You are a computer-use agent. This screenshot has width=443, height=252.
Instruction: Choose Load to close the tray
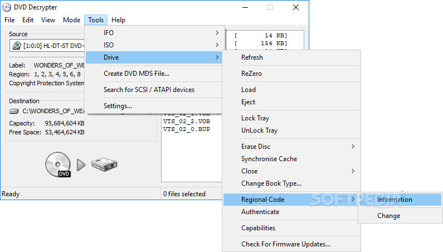(x=291, y=90)
